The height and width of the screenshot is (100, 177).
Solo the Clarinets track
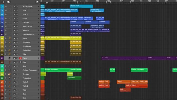(17, 22)
